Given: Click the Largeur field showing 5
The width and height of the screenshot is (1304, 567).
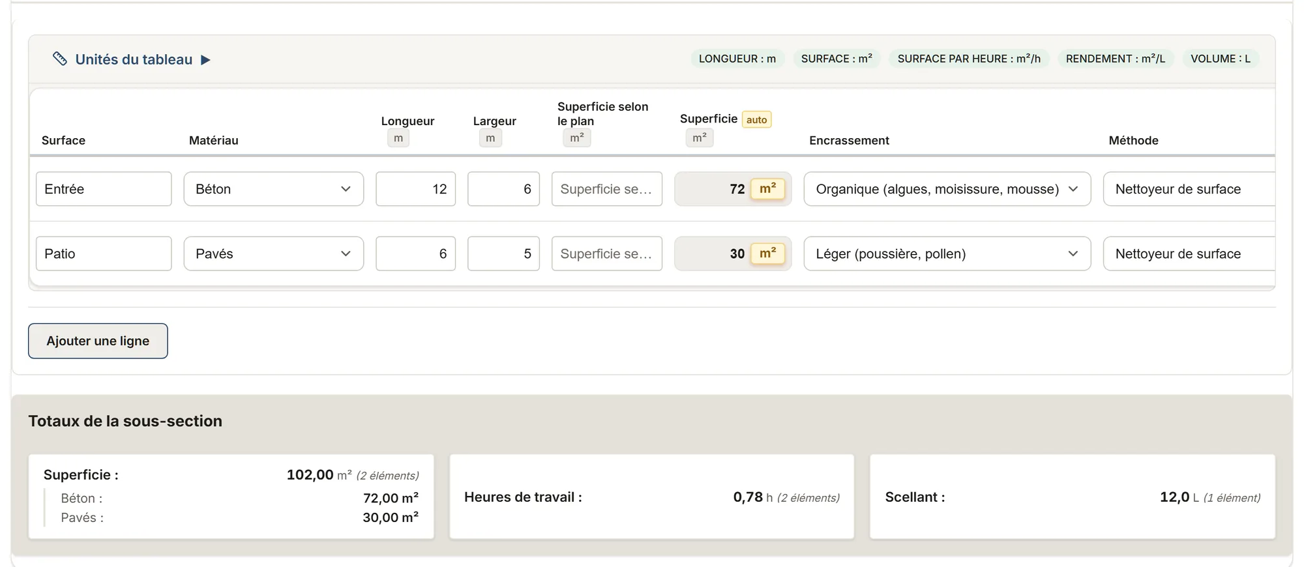Looking at the screenshot, I should tap(503, 254).
